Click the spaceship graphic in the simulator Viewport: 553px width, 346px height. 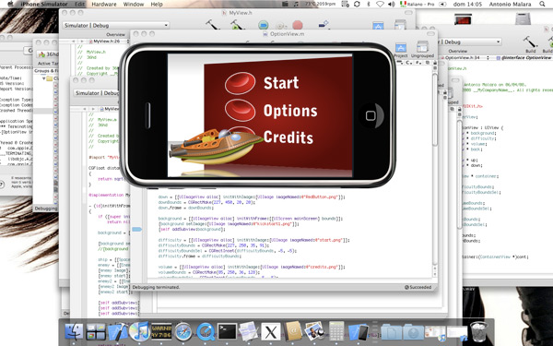(x=216, y=147)
